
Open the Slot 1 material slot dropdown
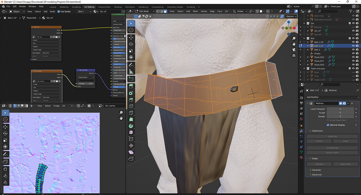(x=84, y=11)
